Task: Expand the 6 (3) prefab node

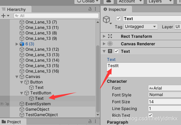Action: pos(17,44)
